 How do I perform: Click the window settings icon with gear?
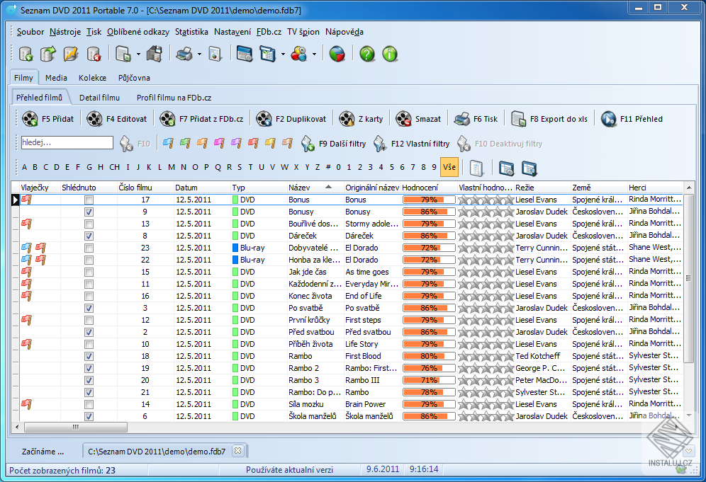[x=245, y=54]
